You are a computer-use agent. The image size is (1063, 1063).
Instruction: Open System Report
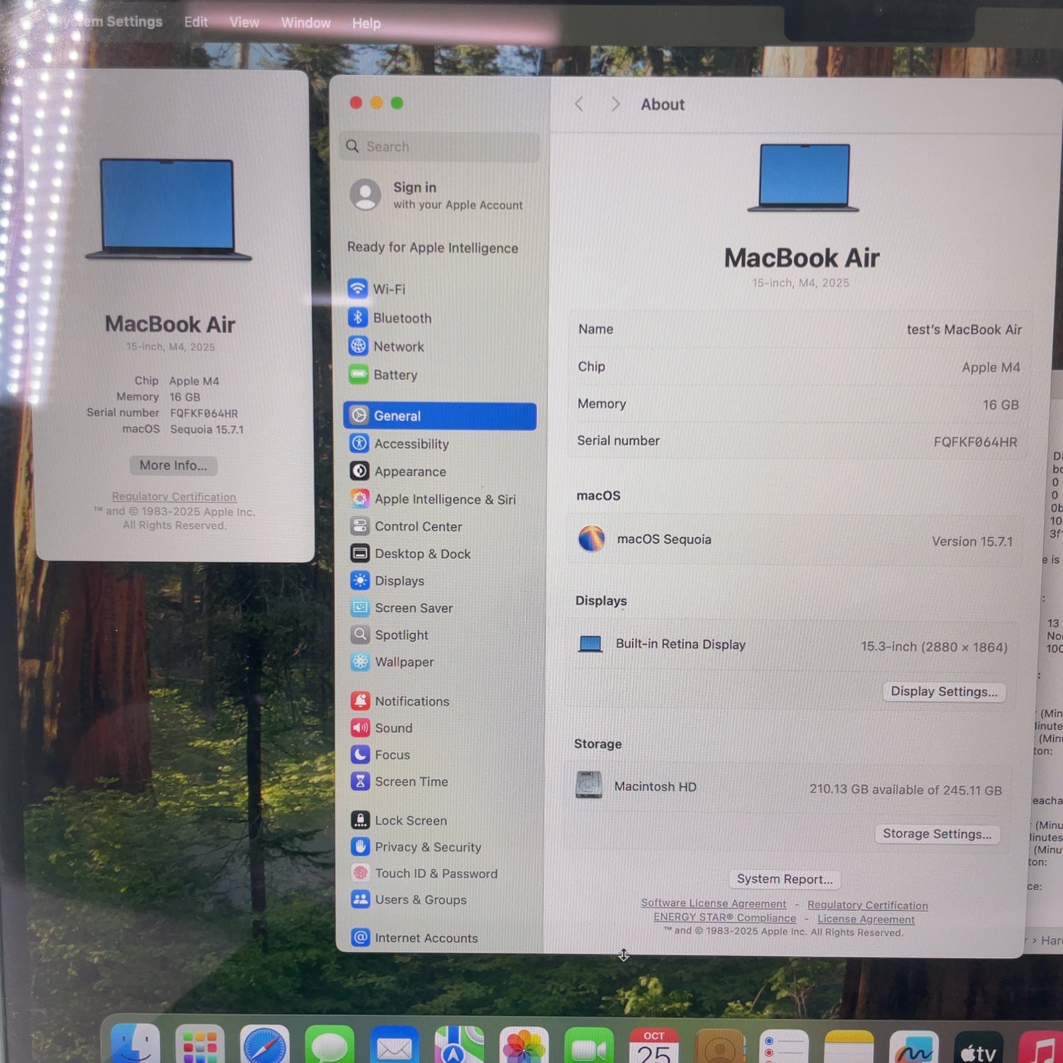point(784,879)
